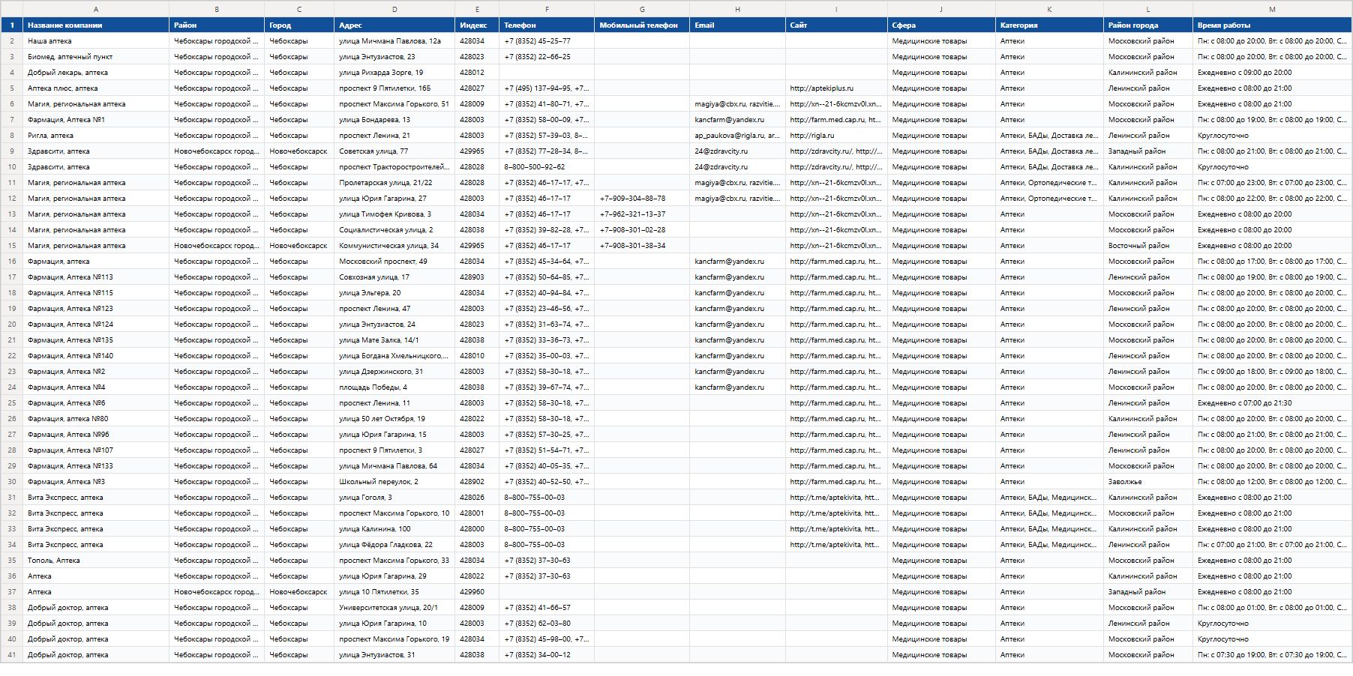Click the 'Название компании' header cell

coord(96,25)
